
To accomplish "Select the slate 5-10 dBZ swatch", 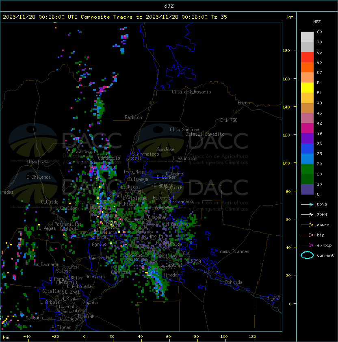I will (x=307, y=189).
